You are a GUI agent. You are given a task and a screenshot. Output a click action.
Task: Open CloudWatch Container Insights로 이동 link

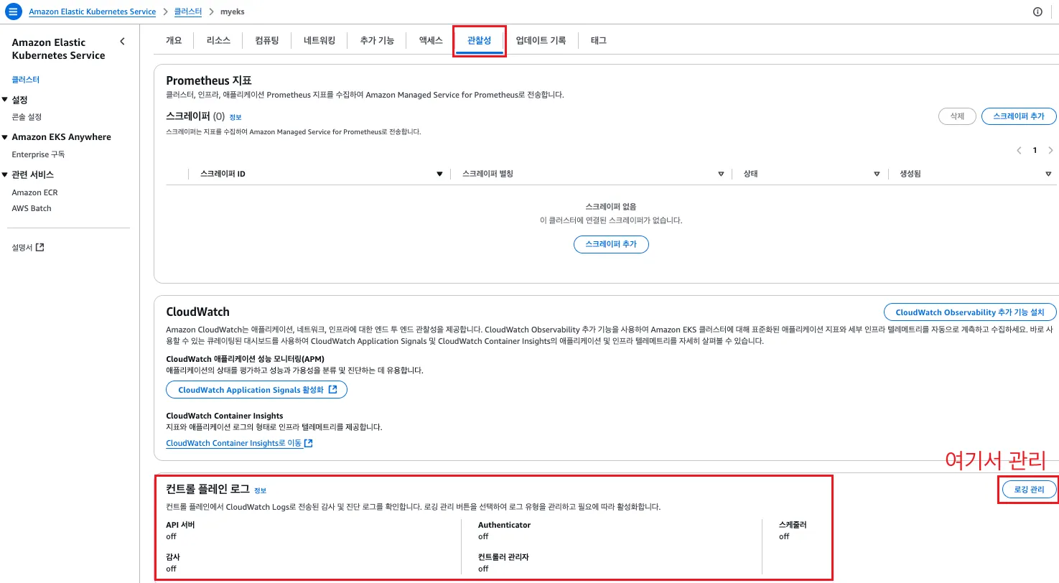[239, 443]
